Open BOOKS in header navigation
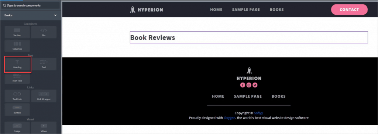378x134 pixels. [x=277, y=10]
